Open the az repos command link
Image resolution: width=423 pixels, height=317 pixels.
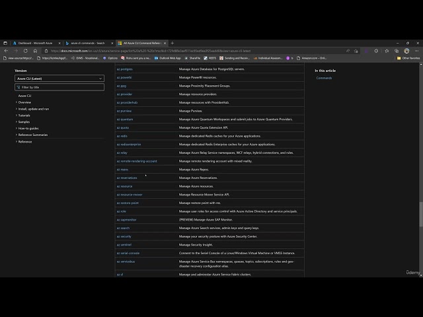[x=122, y=169]
